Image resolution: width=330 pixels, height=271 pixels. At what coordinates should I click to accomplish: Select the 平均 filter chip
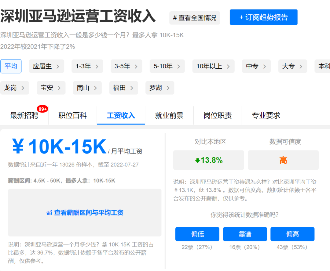tap(11, 66)
